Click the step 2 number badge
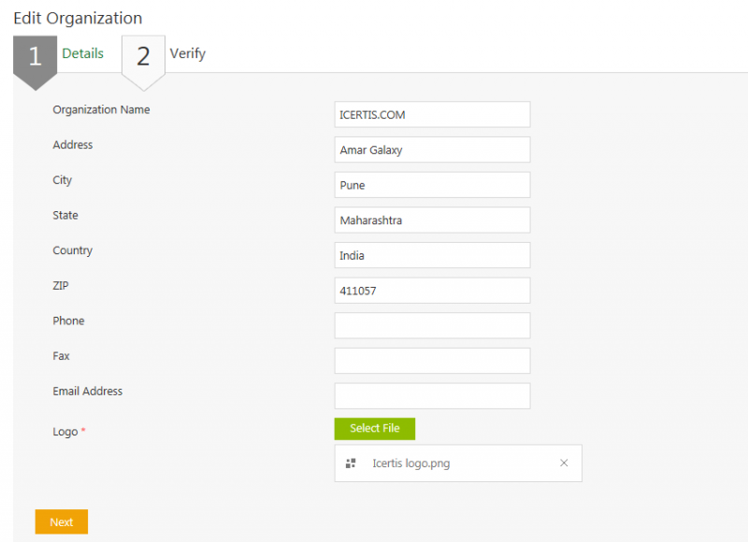This screenshot has width=748, height=542. coord(143,57)
